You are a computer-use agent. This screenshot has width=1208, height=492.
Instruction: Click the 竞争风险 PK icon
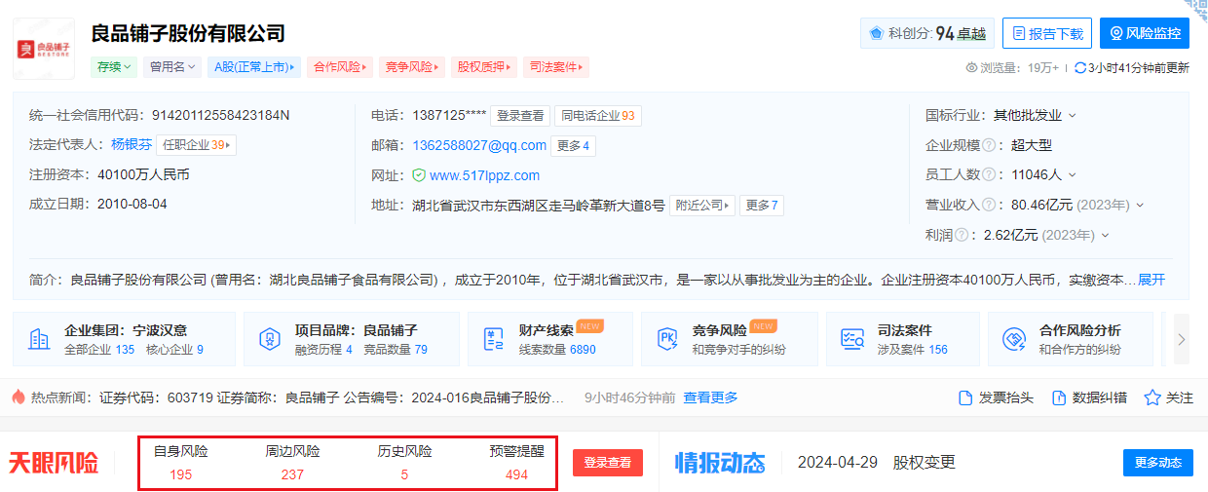(668, 339)
